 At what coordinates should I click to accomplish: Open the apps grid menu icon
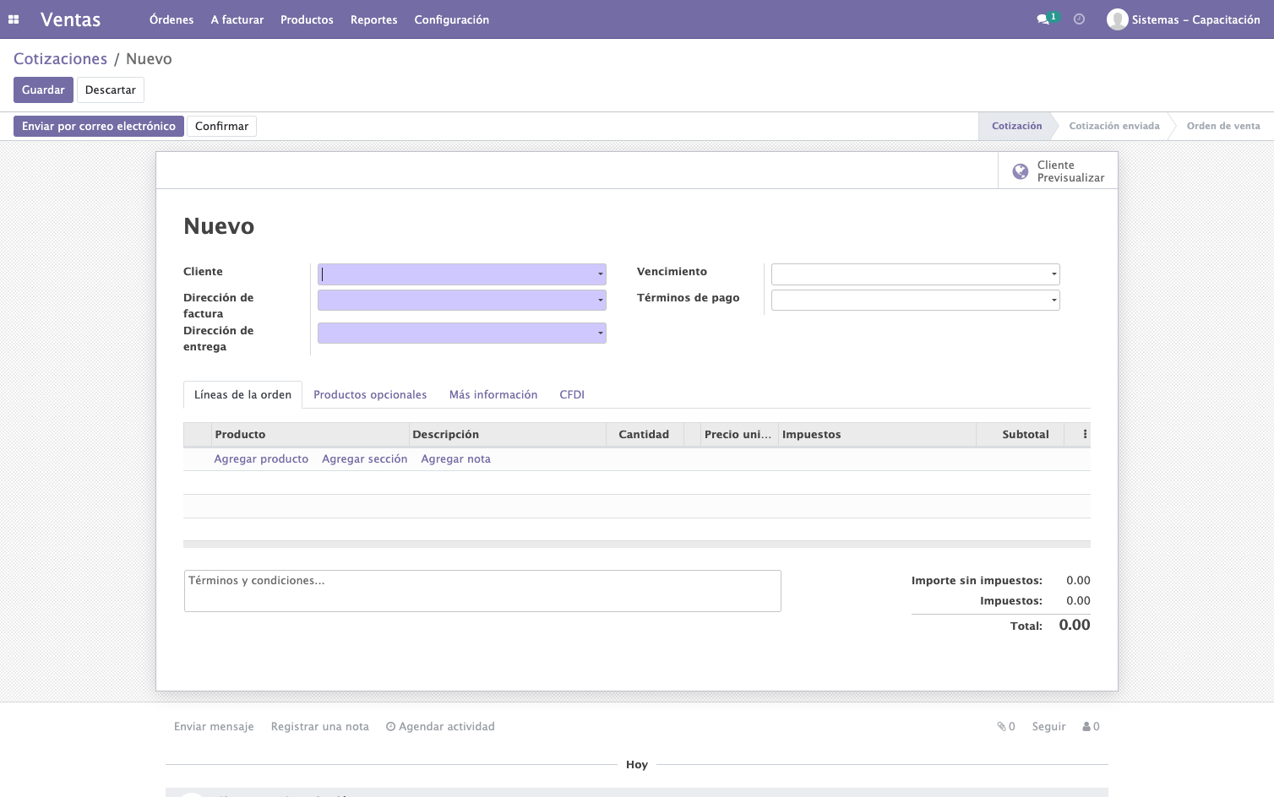[14, 19]
